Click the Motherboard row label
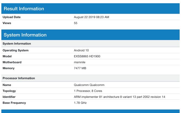Viewport: 181px width, 113px height. click(12, 62)
